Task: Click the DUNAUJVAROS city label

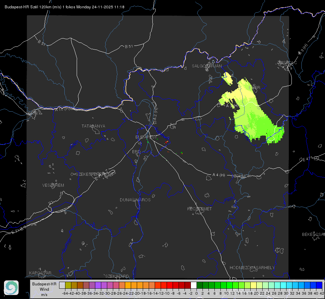Action: 135,200
